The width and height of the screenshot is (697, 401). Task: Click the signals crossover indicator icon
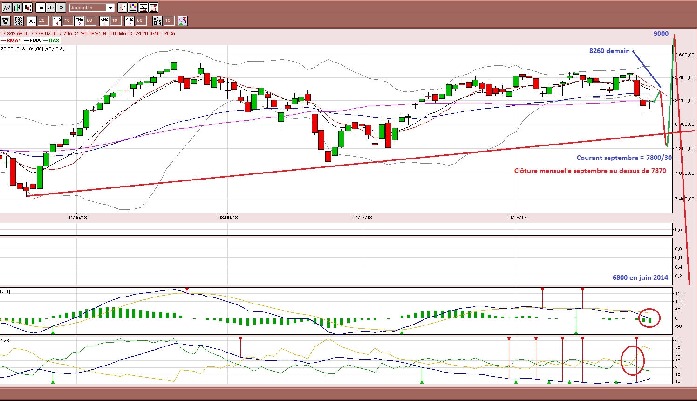(x=183, y=21)
